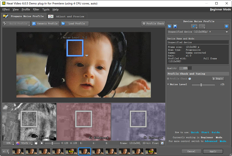Select the hand pan tool

pyautogui.click(x=36, y=143)
